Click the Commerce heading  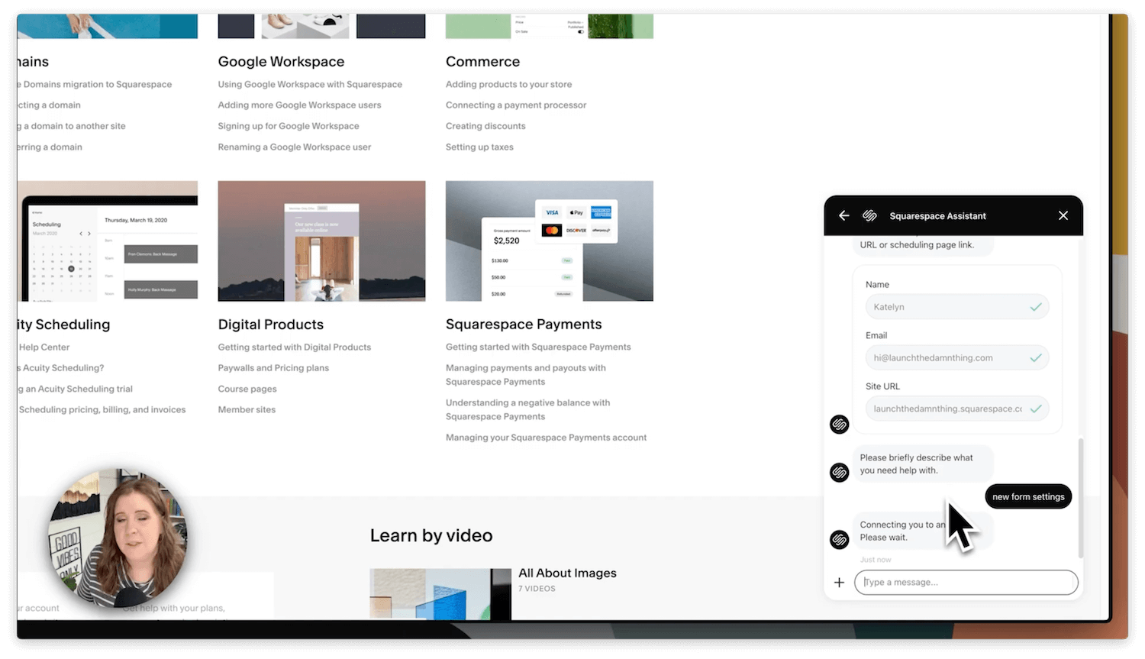tap(482, 62)
